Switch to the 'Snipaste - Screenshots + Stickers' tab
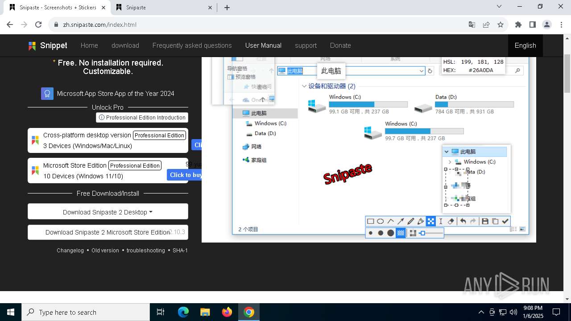This screenshot has width=571, height=321. click(x=58, y=8)
